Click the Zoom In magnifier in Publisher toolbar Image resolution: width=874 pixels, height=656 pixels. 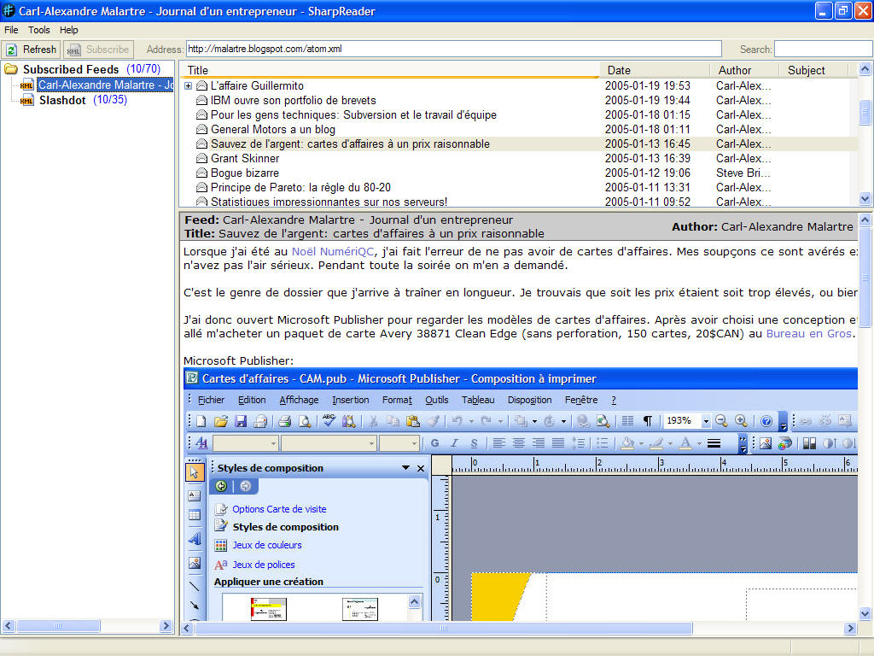point(741,421)
